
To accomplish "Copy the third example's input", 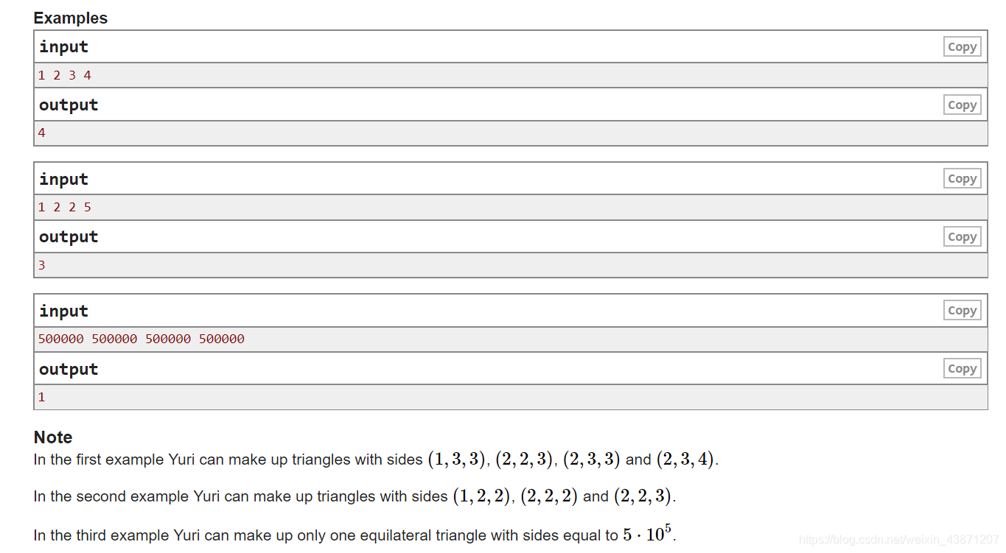I will pos(962,310).
